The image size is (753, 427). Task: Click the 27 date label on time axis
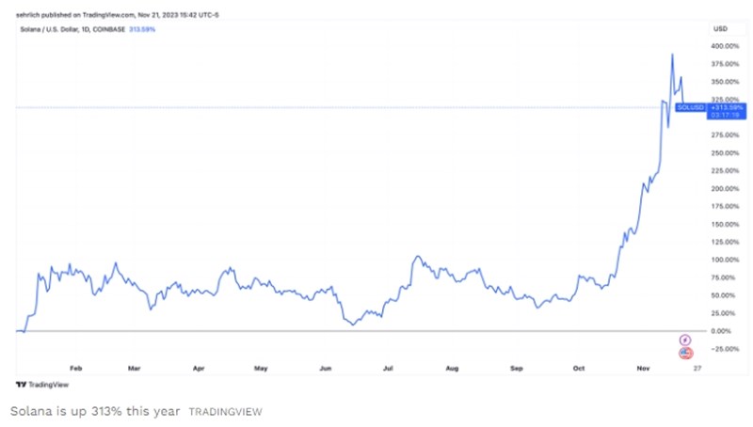[697, 370]
